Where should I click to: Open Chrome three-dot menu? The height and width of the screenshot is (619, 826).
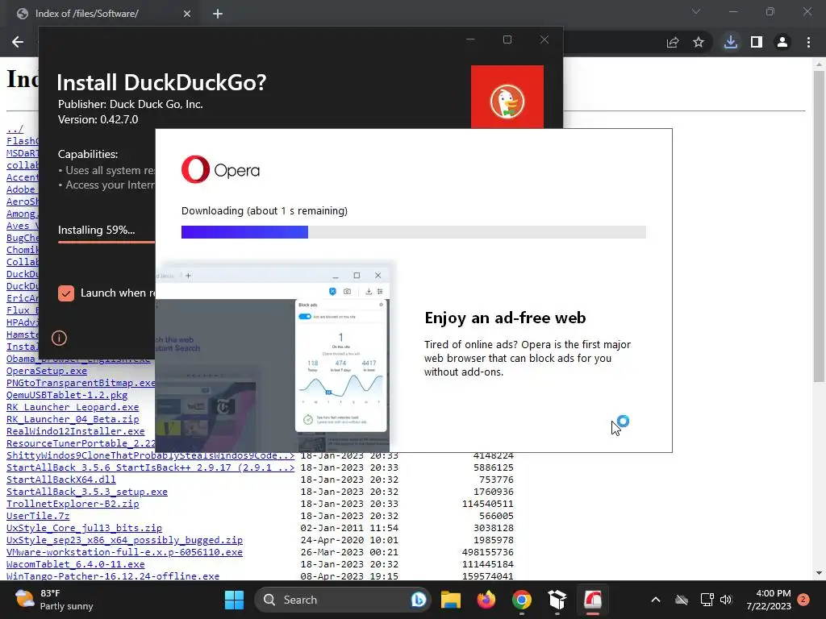(808, 42)
